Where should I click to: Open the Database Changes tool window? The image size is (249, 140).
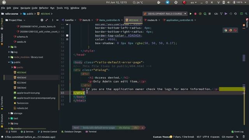(x=71, y=131)
